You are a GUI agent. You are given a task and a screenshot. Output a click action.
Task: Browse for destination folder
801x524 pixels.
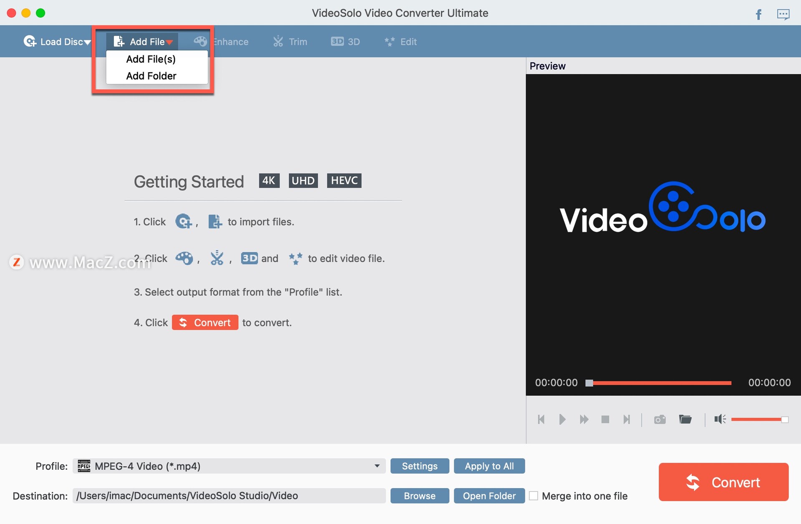420,496
